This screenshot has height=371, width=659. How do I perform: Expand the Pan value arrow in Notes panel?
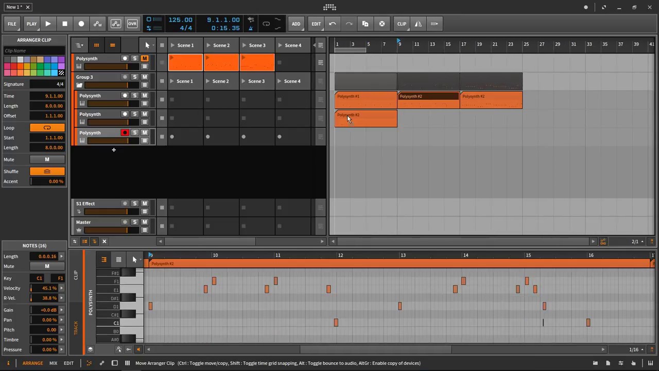[61, 320]
